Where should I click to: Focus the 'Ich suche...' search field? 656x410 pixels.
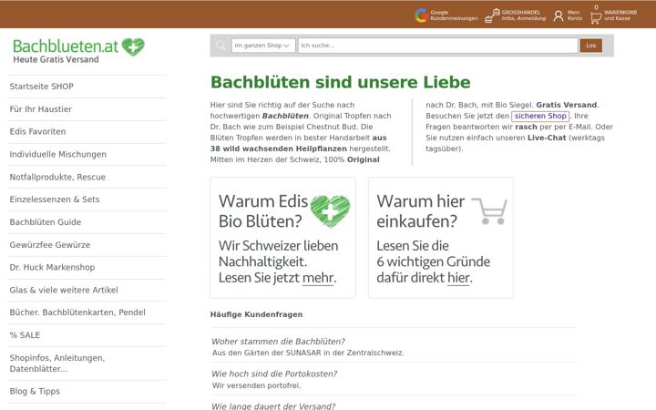438,46
